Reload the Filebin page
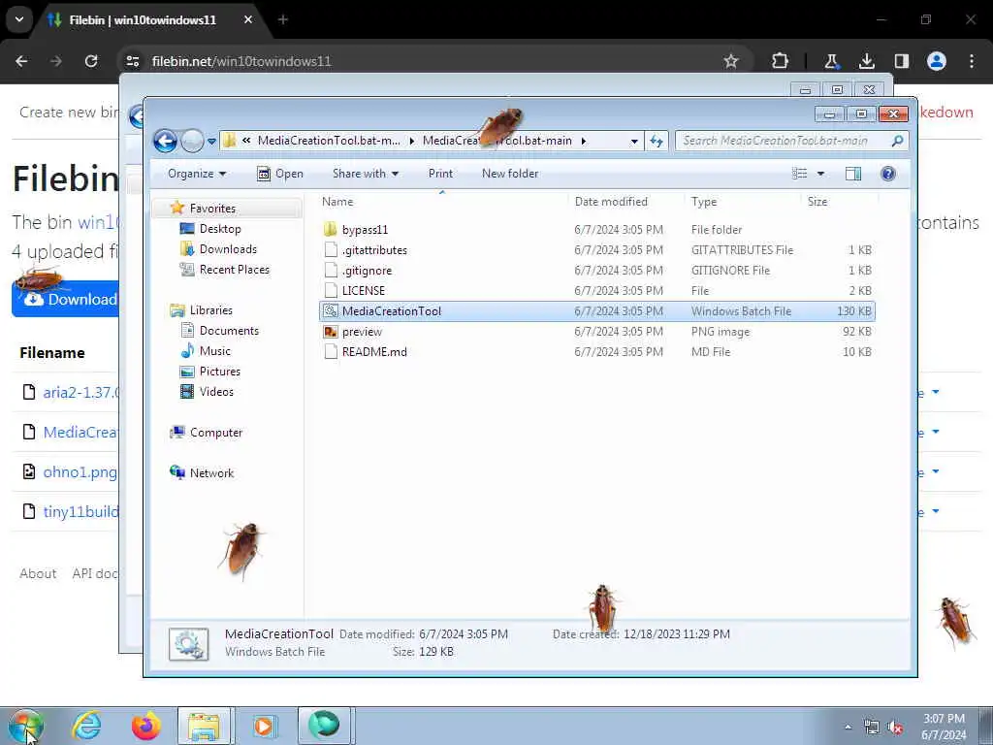The height and width of the screenshot is (745, 993). coord(91,61)
